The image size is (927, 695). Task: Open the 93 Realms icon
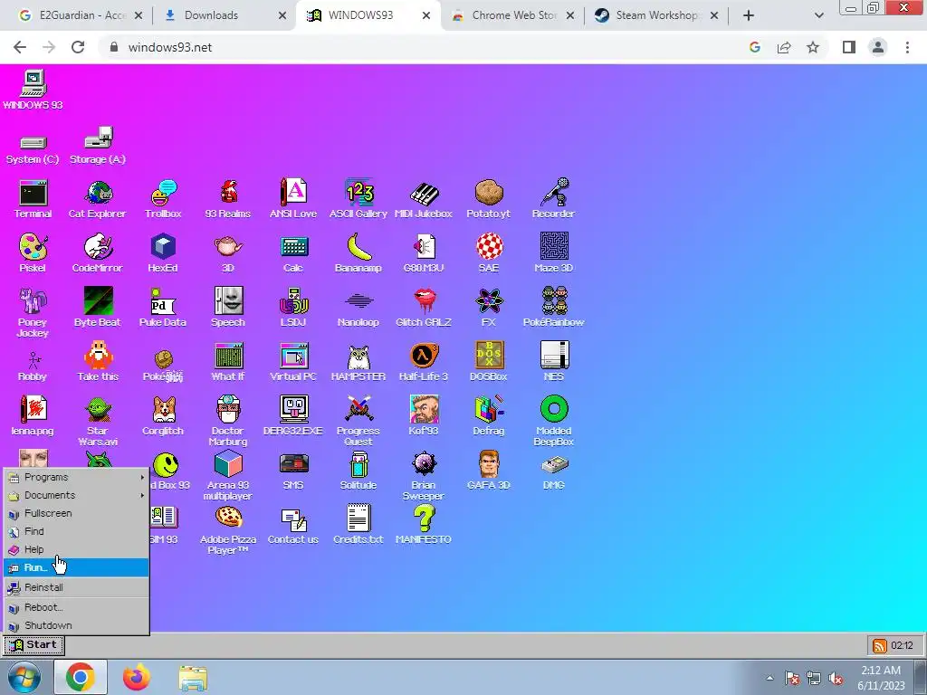(x=228, y=199)
